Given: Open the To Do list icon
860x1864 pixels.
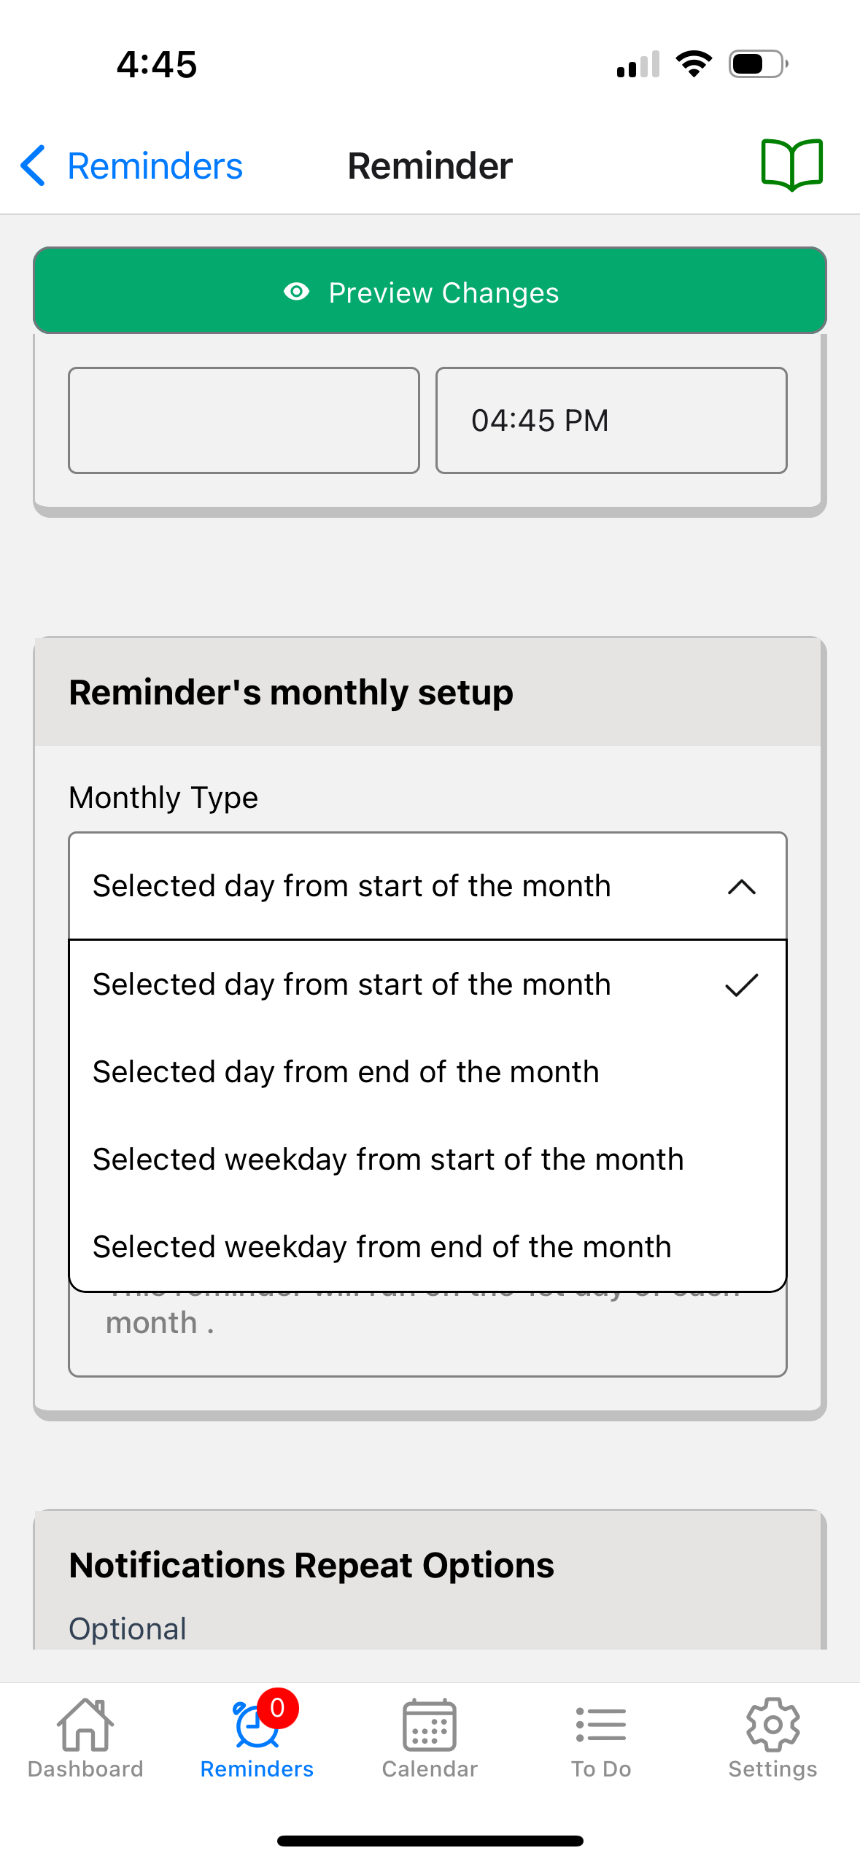Looking at the screenshot, I should pyautogui.click(x=601, y=1725).
